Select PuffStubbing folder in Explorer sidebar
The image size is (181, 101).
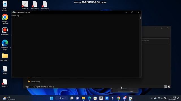click(x=34, y=82)
